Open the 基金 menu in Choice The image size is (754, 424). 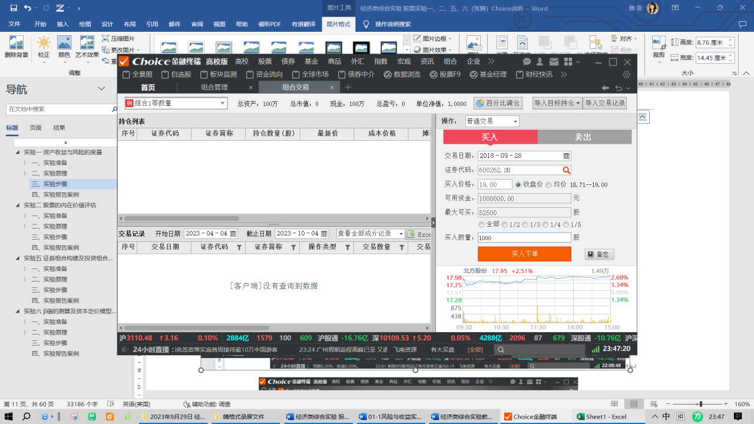click(x=311, y=61)
